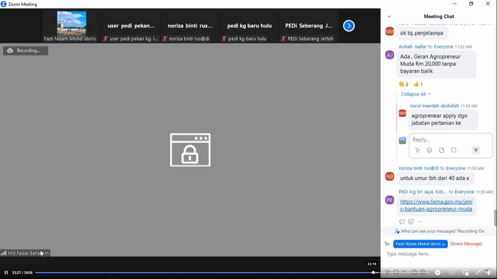Click the PK avatar of PEDI Kg Sri Jaya
497x279 pixels.
click(x=389, y=200)
